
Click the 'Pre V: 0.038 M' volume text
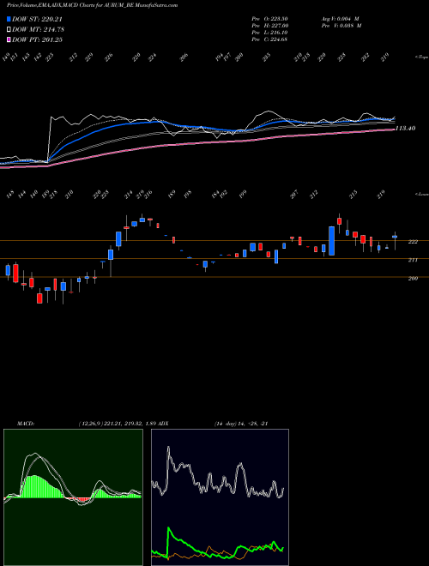pos(341,26)
